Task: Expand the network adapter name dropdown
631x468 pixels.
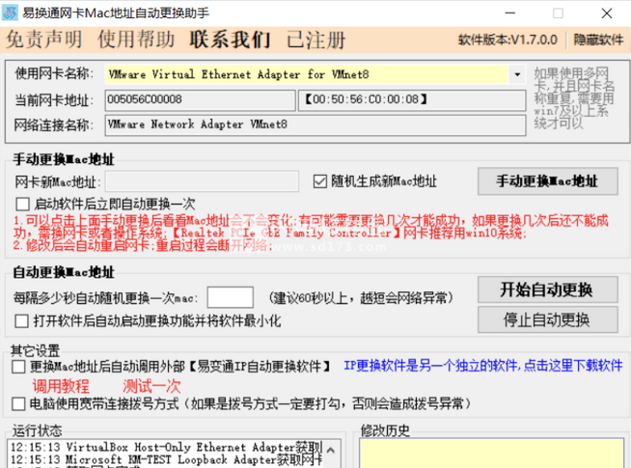Action: 517,74
